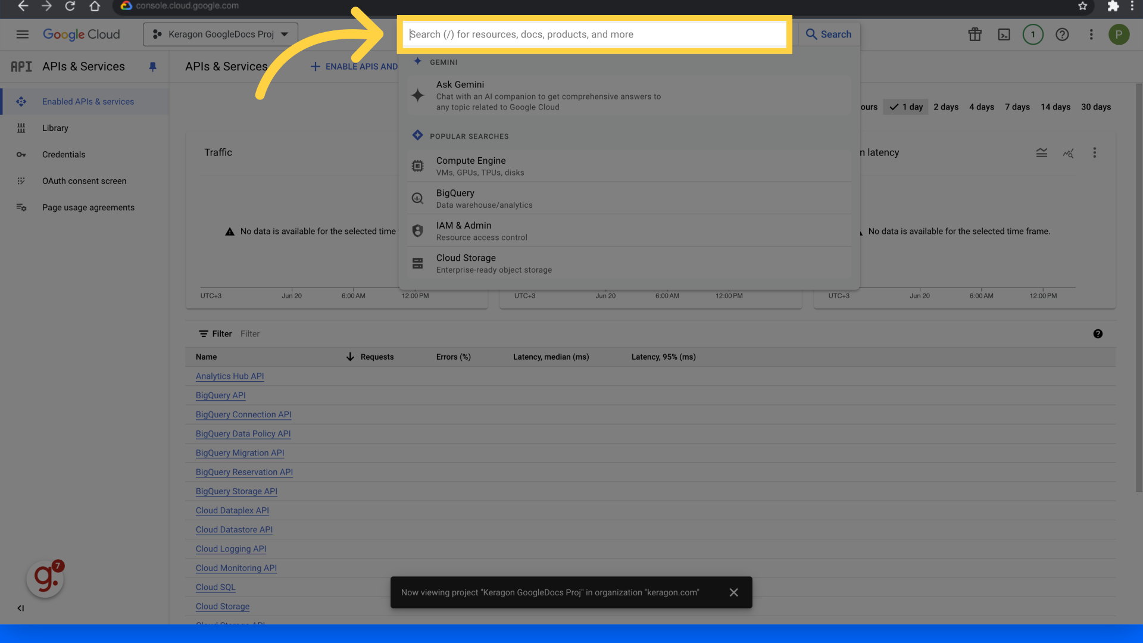Viewport: 1143px width, 643px height.
Task: Choose Compute Engine from popular searches
Action: click(x=629, y=166)
